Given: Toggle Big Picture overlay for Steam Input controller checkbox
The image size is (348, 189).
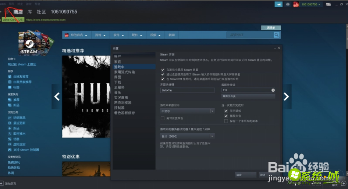Looking at the screenshot, I should (163, 74).
